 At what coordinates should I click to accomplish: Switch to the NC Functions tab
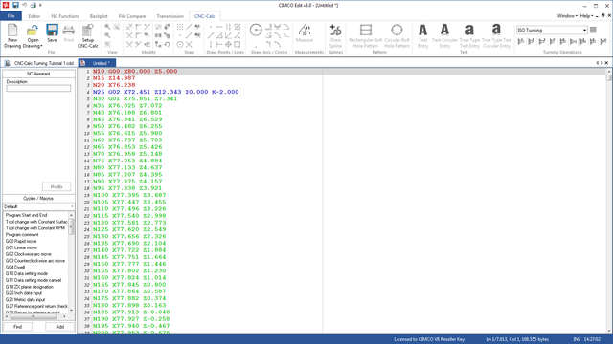click(x=65, y=16)
